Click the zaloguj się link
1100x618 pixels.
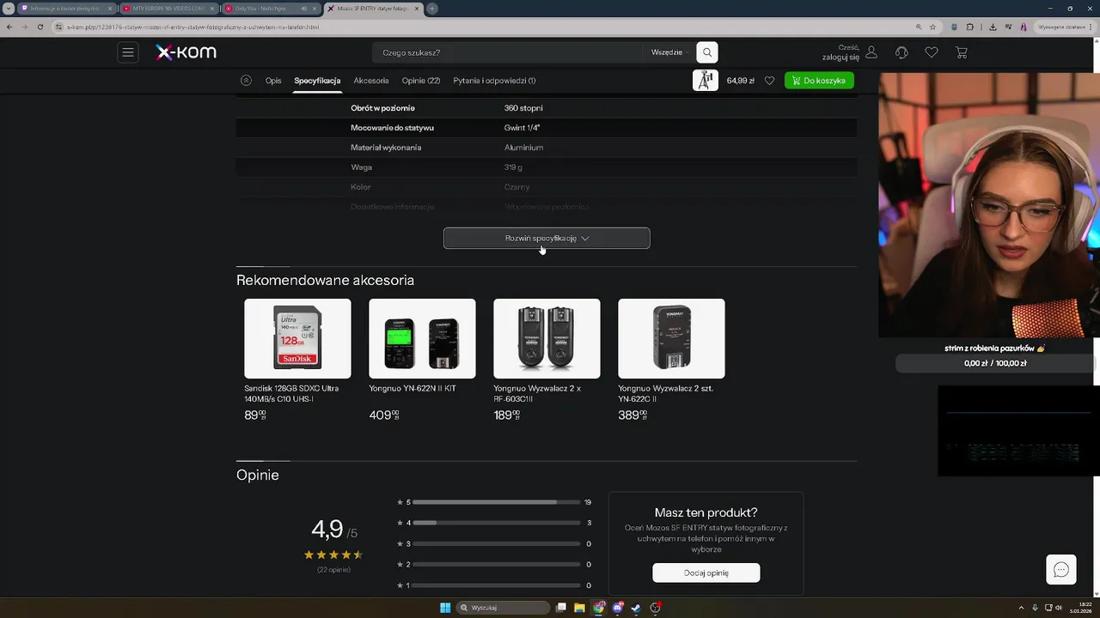[840, 58]
